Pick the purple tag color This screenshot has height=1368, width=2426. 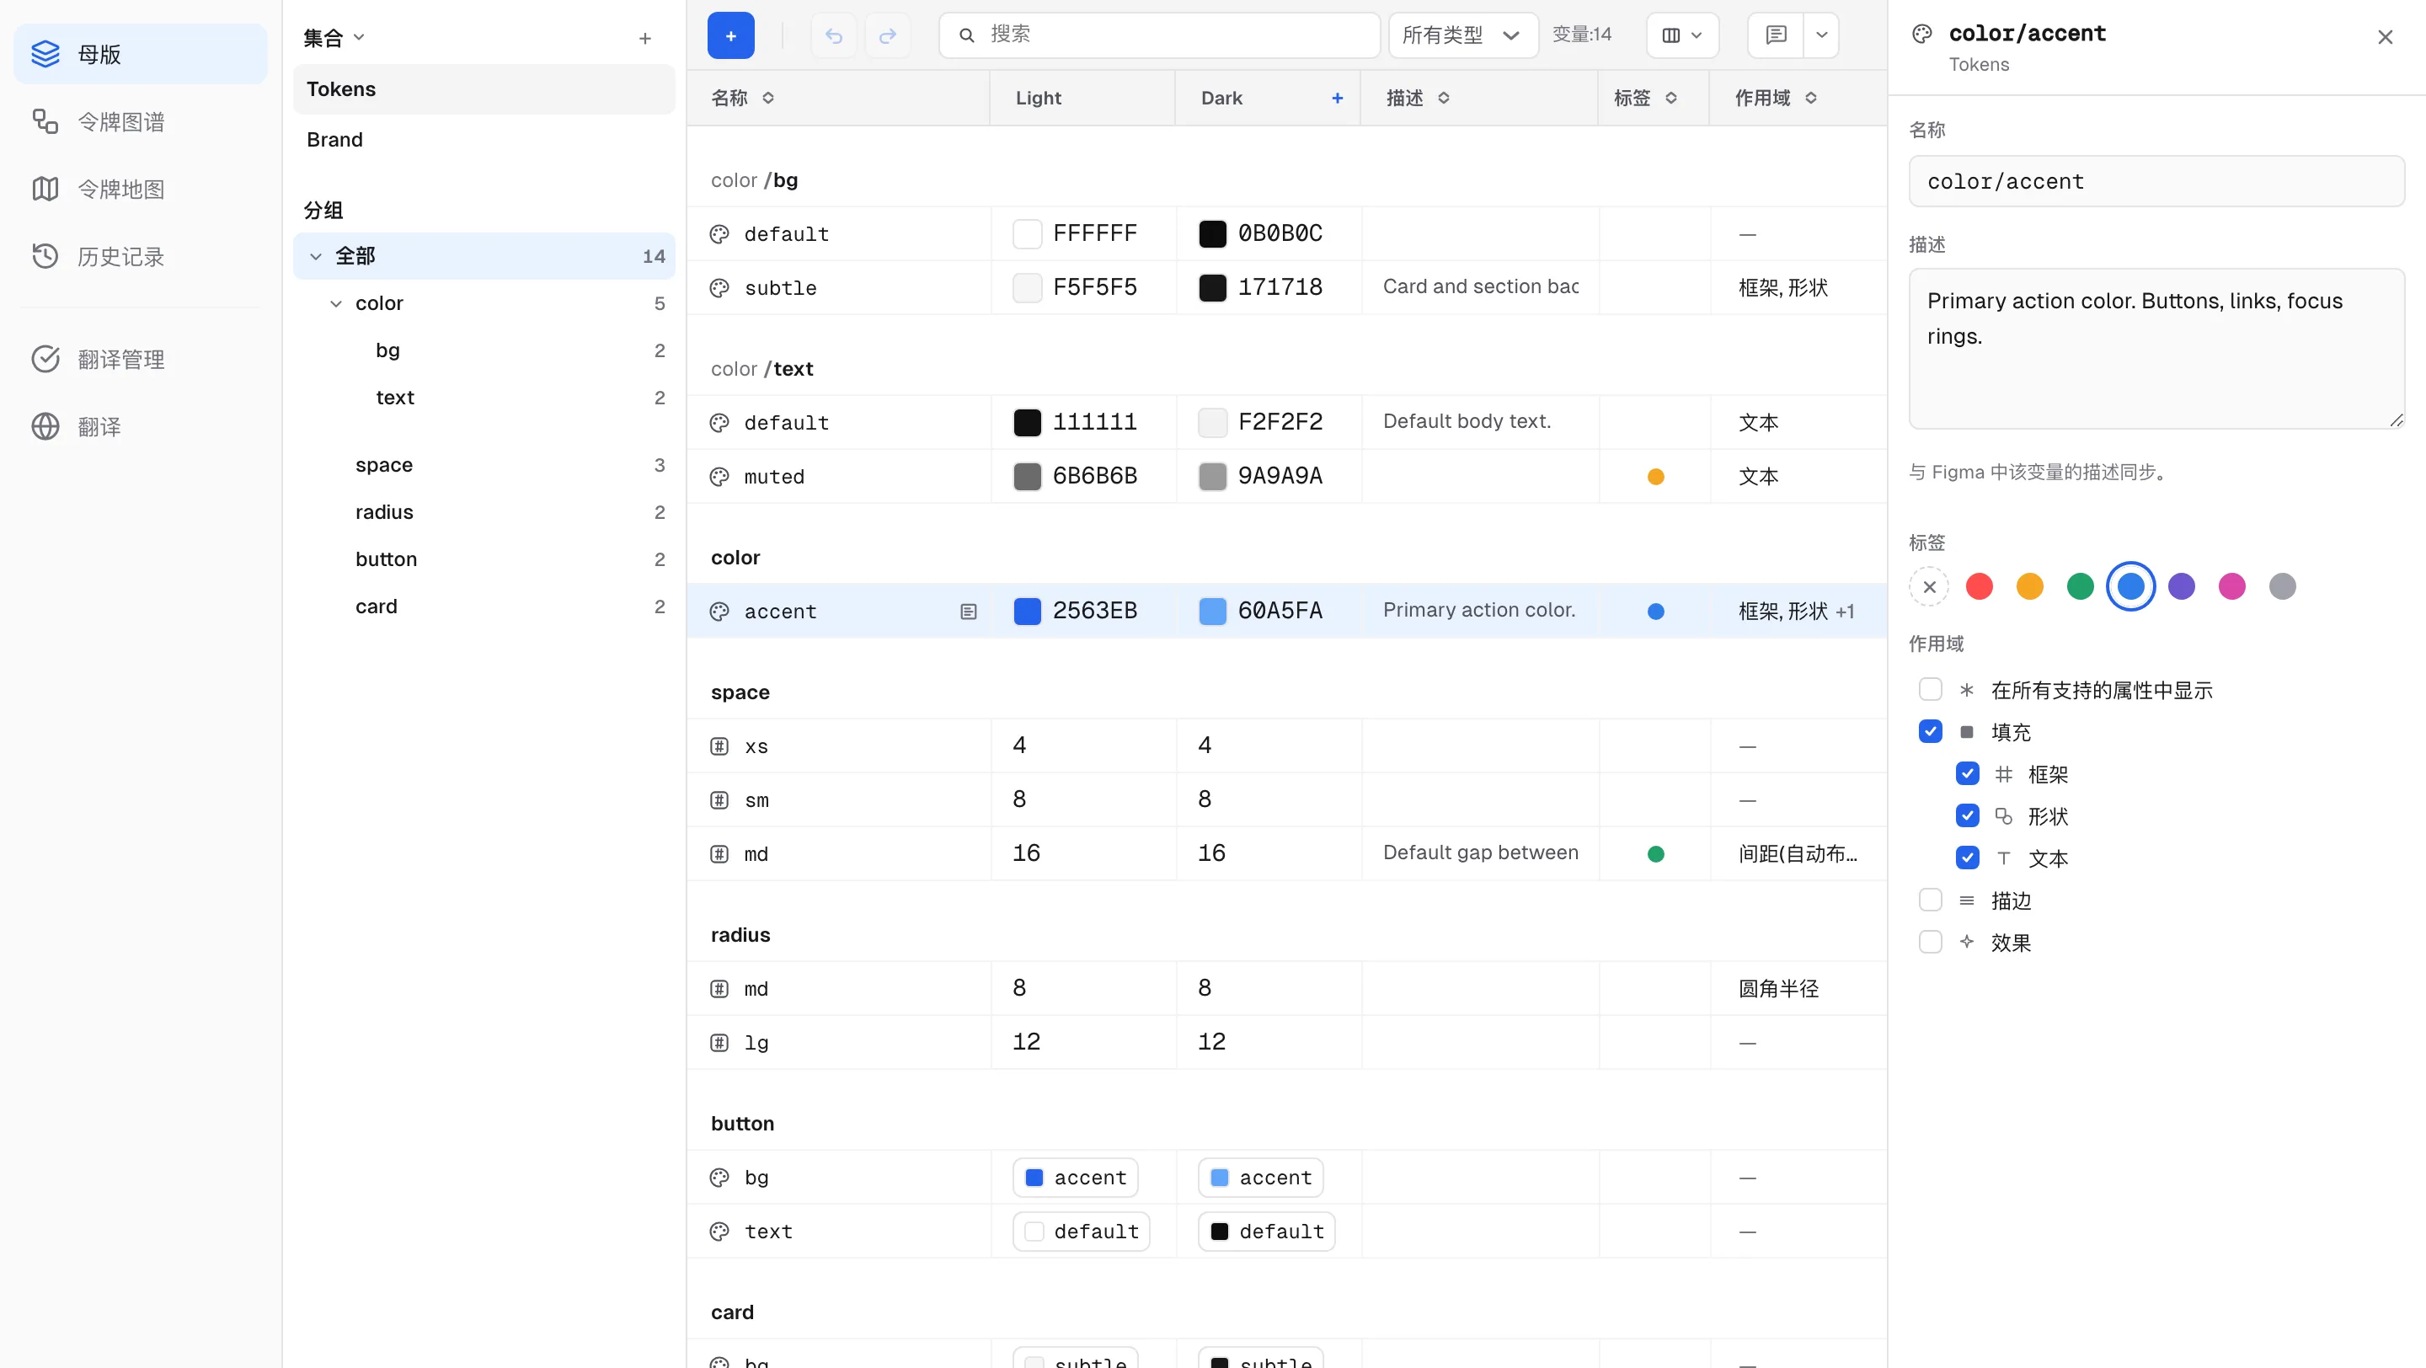(2181, 586)
